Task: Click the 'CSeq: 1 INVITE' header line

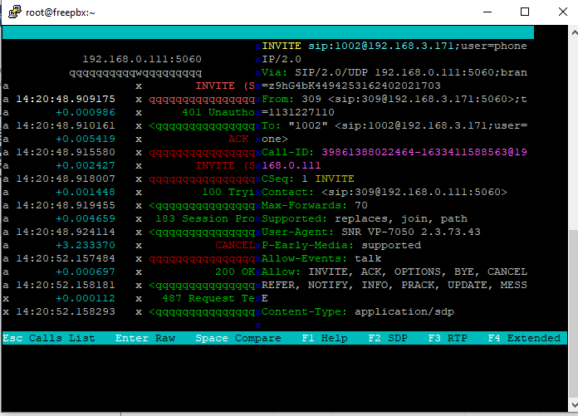Action: (x=308, y=179)
